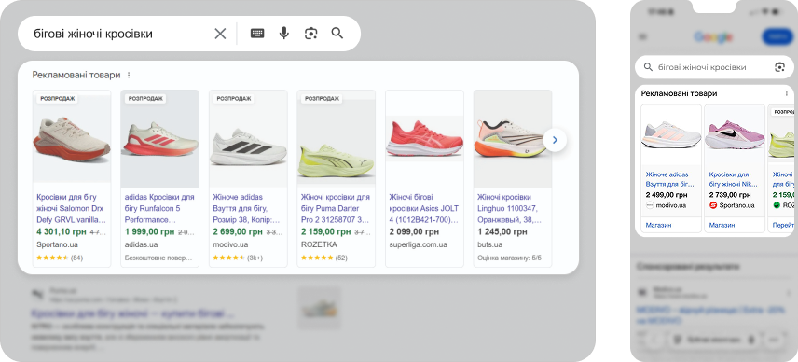Viewport: 798px width, 362px height.
Task: Click the buts.ua seller name
Action: click(489, 244)
